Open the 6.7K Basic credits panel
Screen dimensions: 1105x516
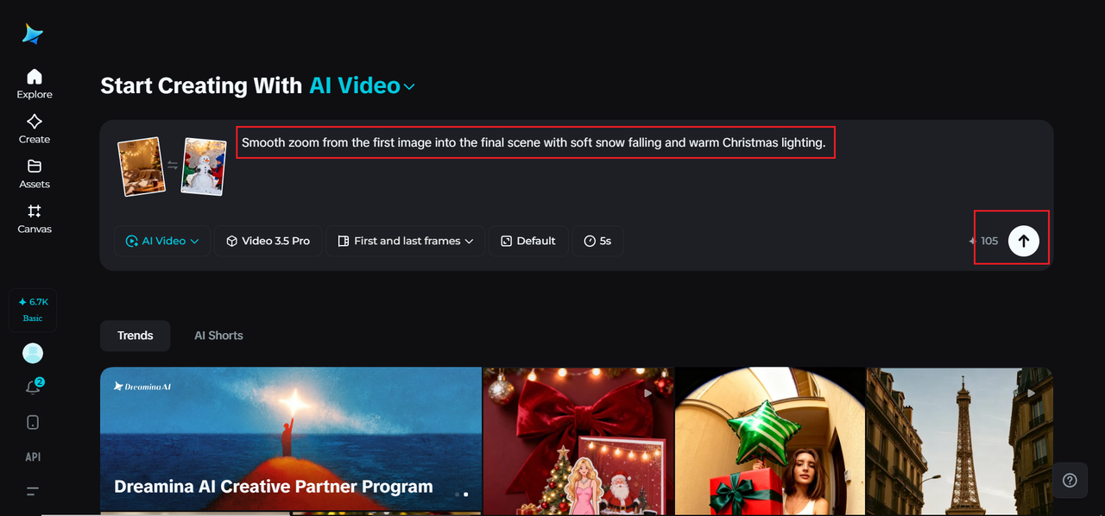tap(33, 309)
